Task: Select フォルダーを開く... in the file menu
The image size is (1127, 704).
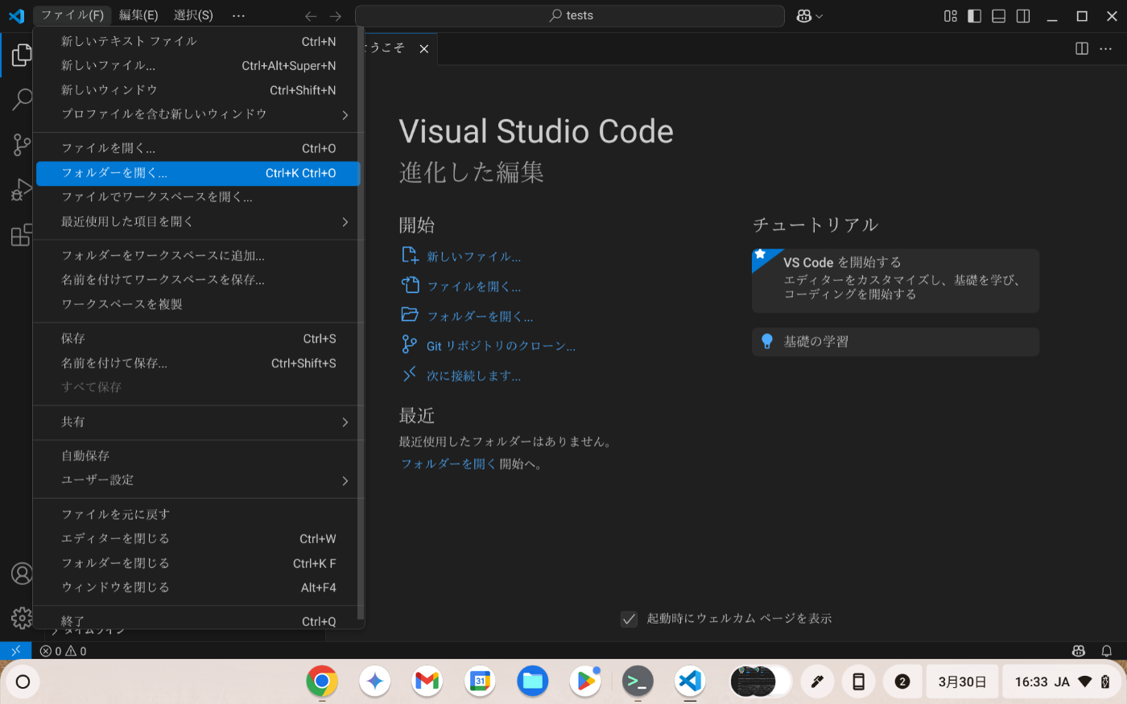Action: (198, 173)
